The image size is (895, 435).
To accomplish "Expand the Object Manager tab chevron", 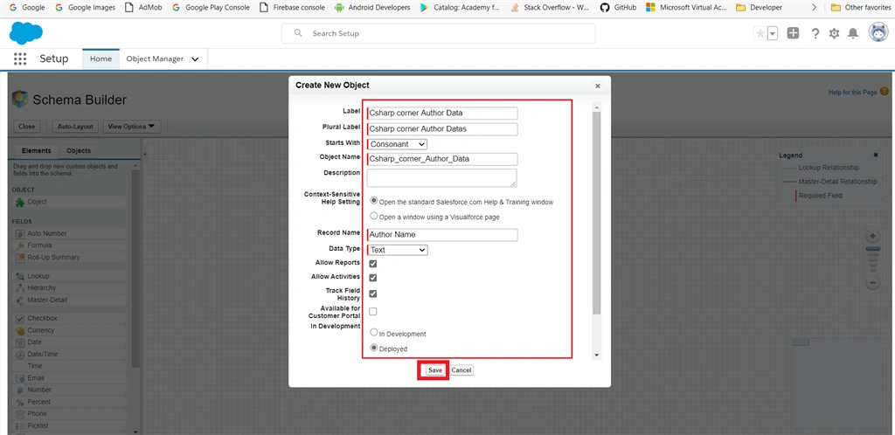I will (x=195, y=59).
